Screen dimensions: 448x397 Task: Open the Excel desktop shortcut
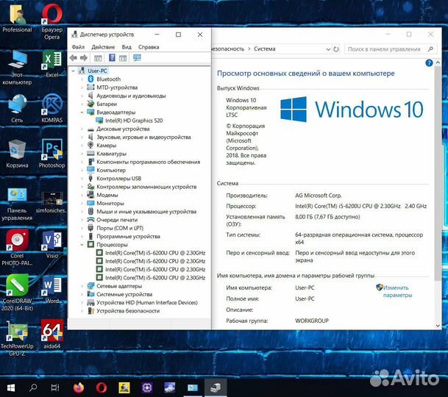click(52, 64)
